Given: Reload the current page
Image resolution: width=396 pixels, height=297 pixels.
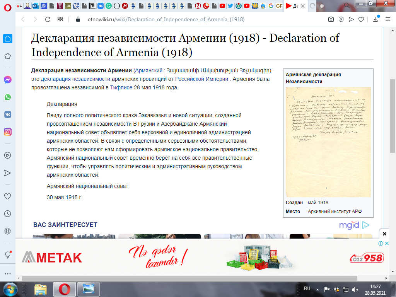Looking at the screenshot, I should pos(48,19).
